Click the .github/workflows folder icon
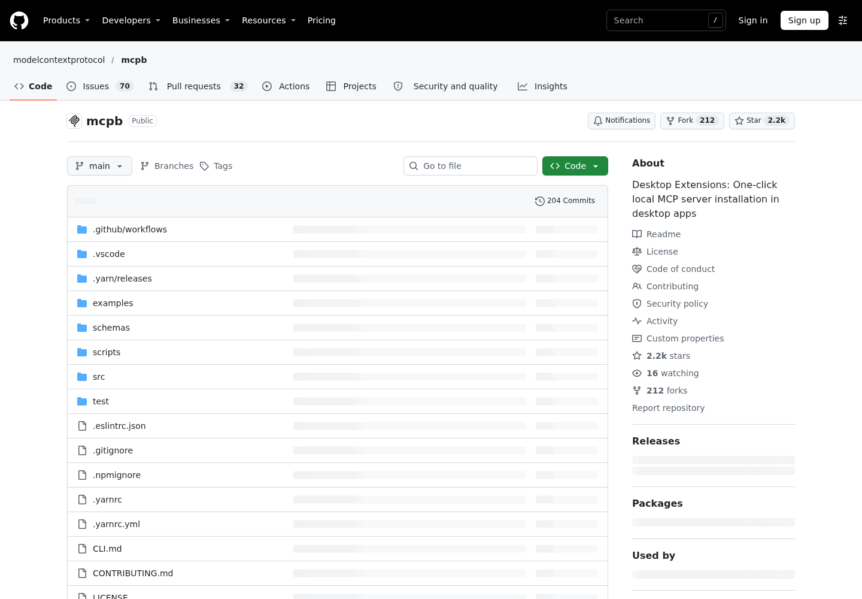 coord(82,229)
